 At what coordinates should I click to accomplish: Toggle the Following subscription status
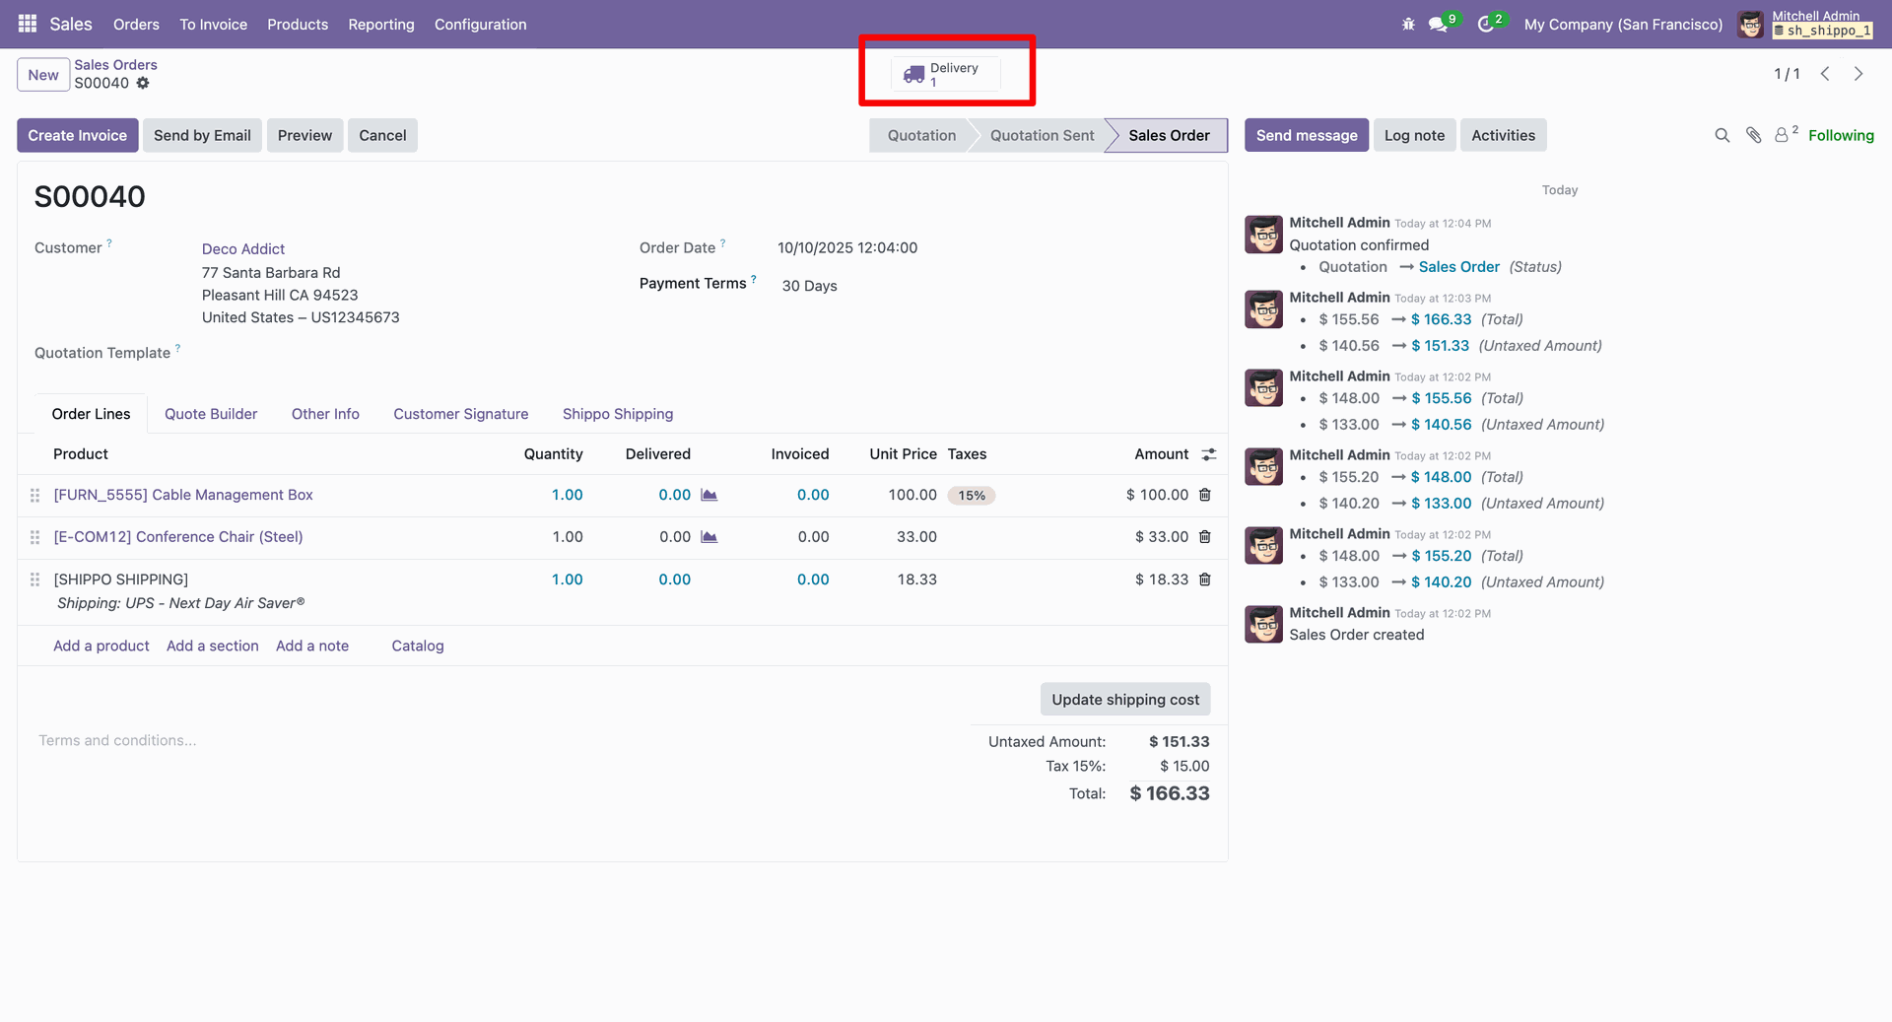[x=1840, y=135]
